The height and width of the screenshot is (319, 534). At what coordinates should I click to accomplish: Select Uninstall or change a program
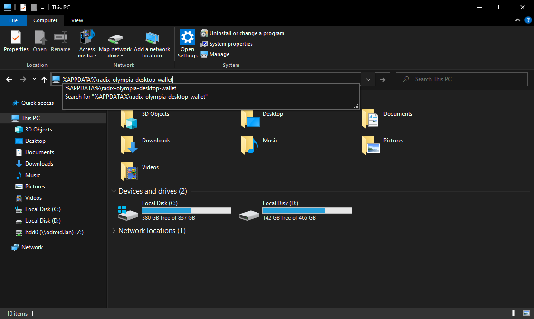point(242,33)
